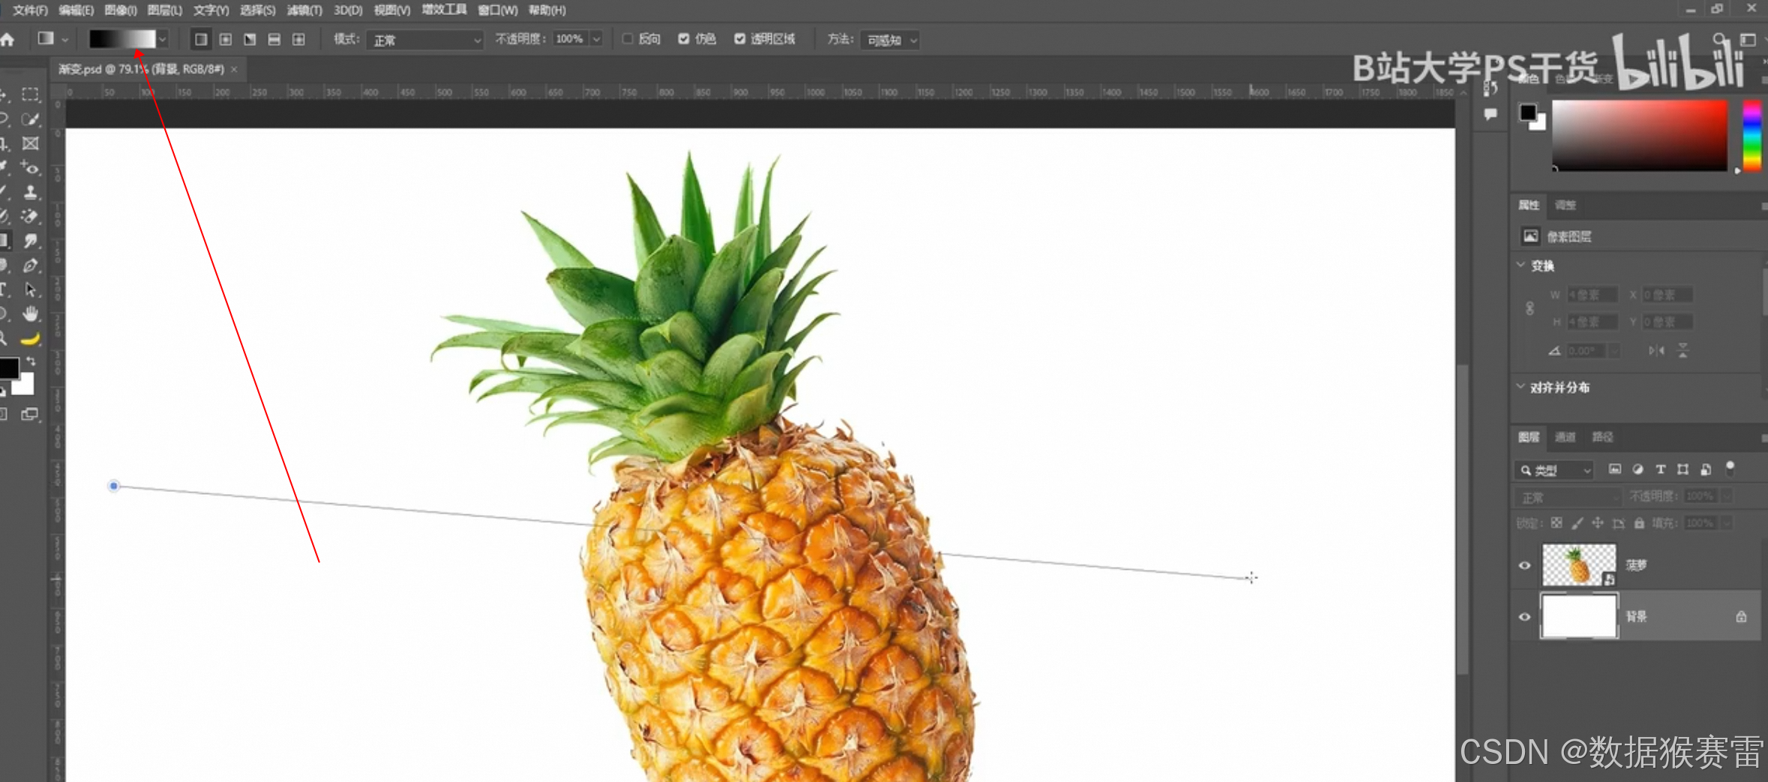Uncheck the 仿色 dither checkbox
Screen dimensions: 1768x782
pyautogui.click(x=683, y=39)
